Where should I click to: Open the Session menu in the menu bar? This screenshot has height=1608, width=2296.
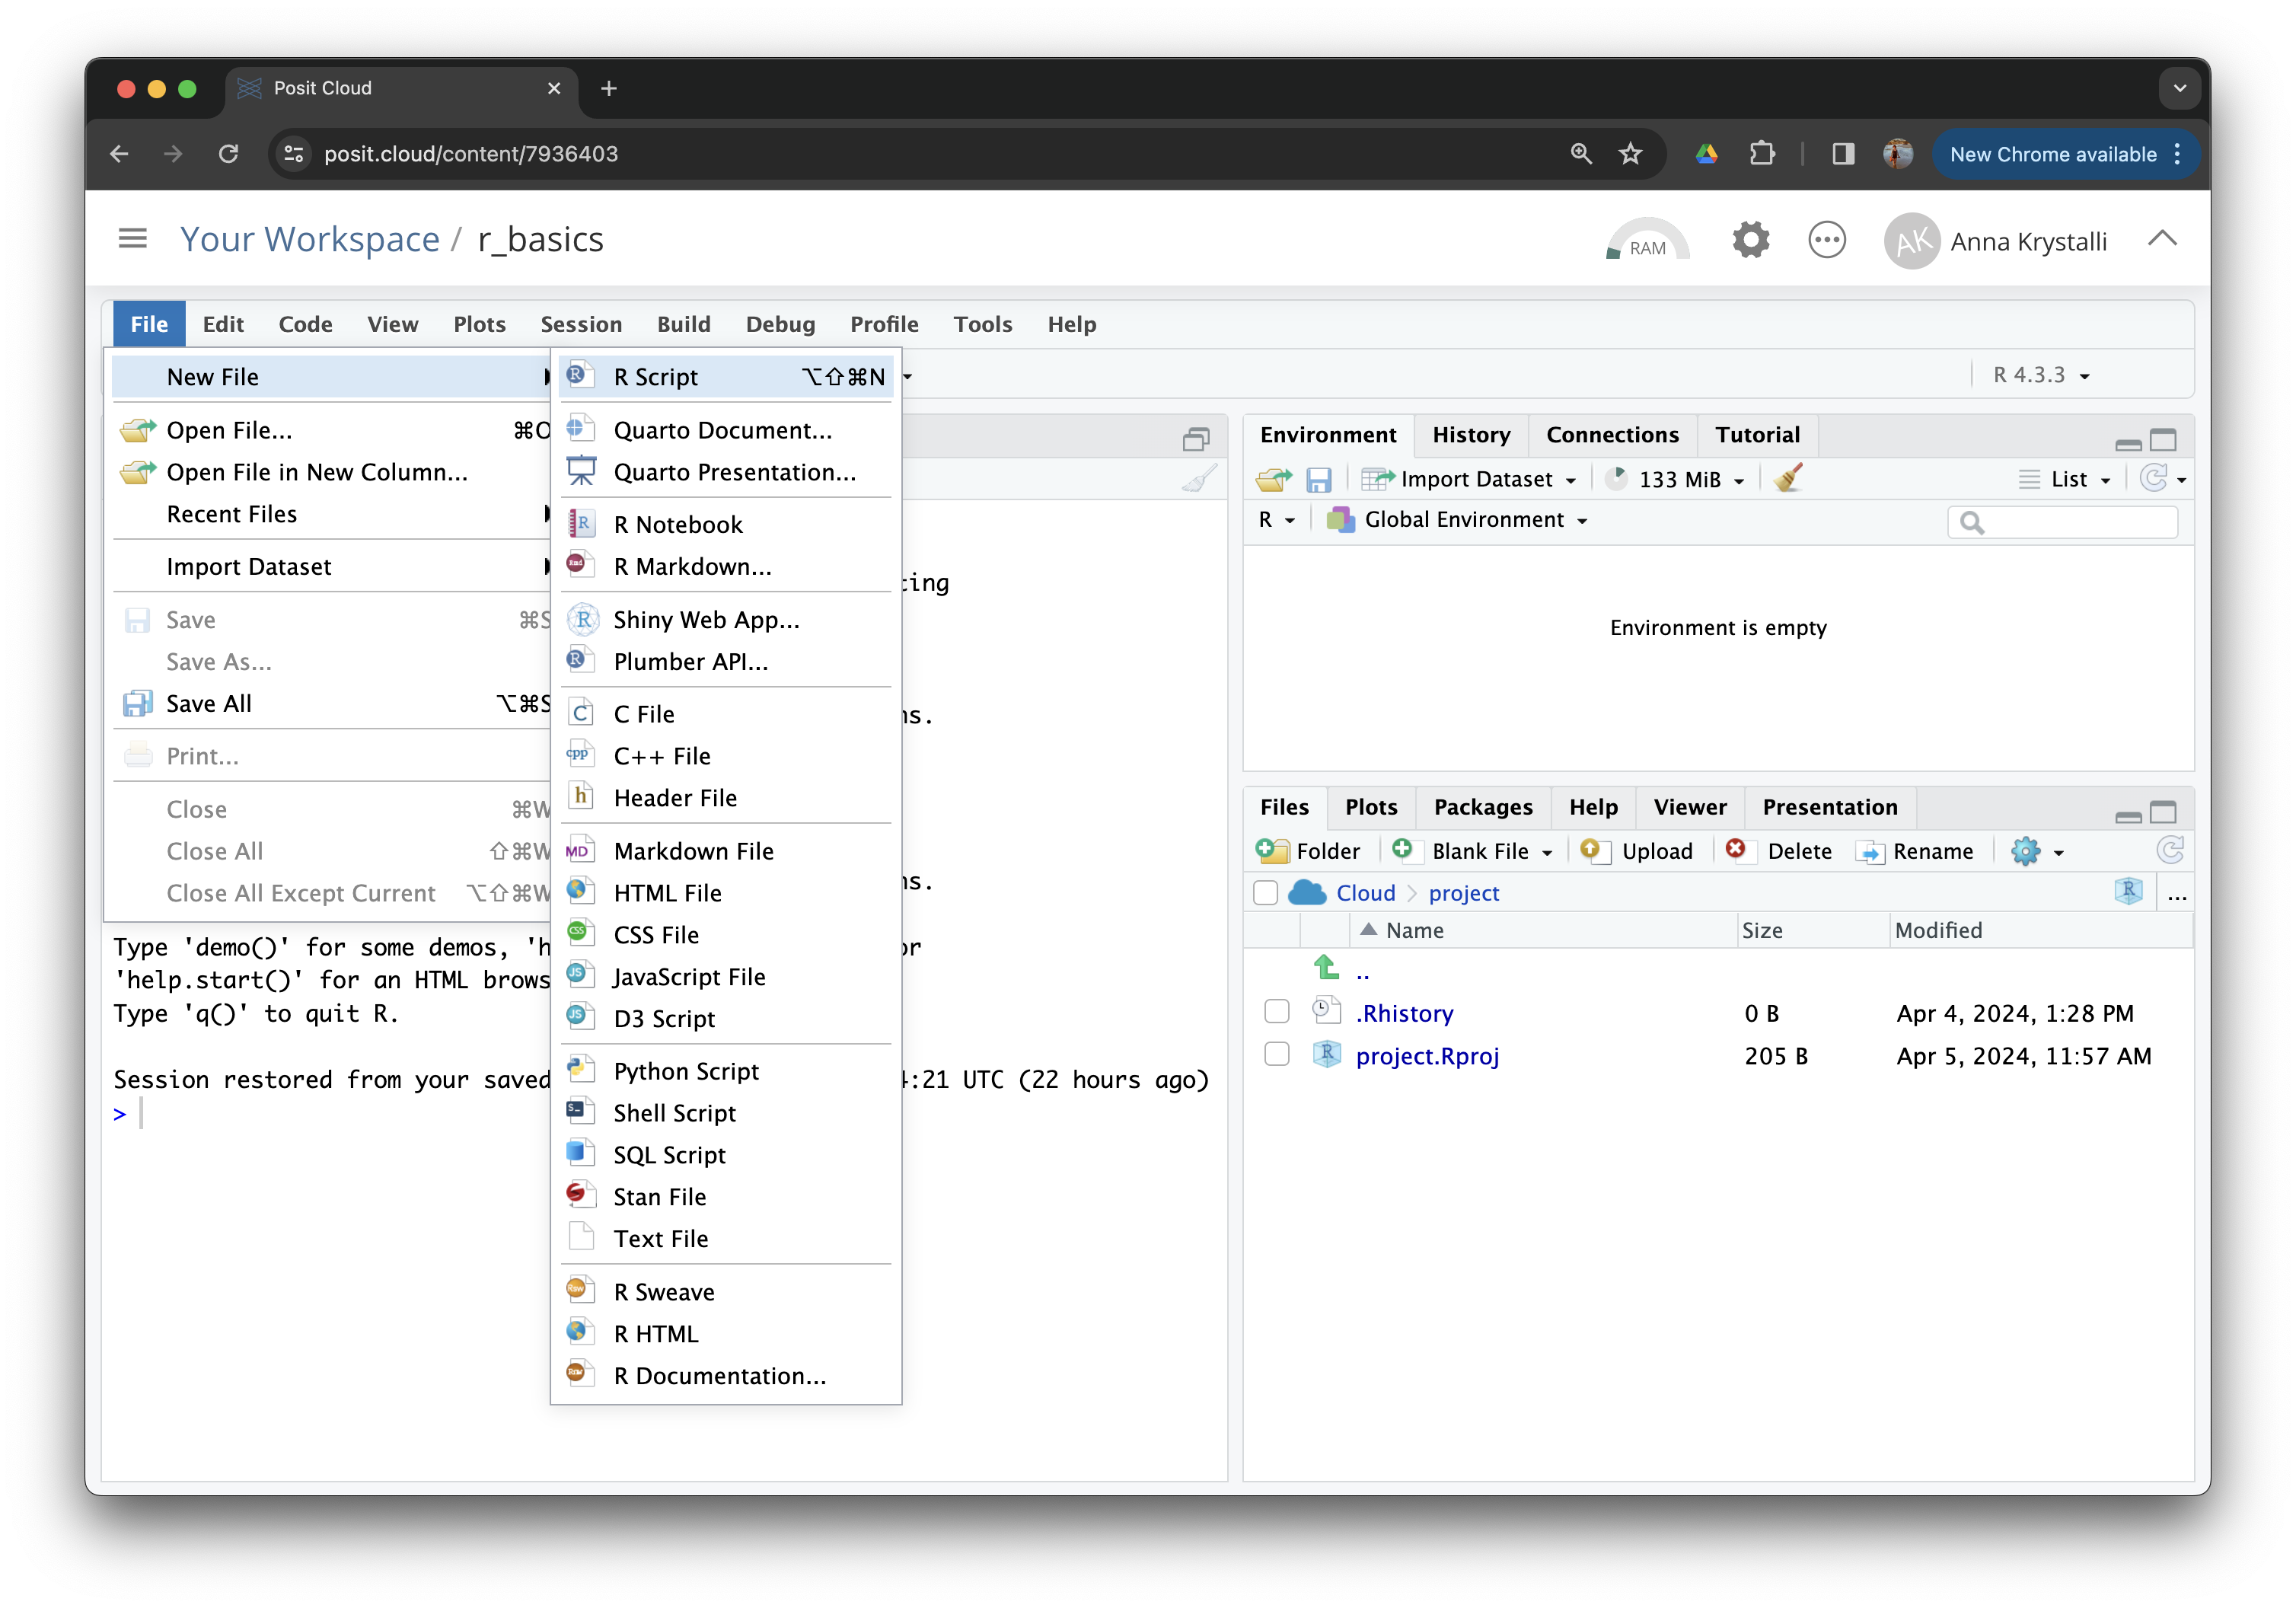pyautogui.click(x=580, y=324)
